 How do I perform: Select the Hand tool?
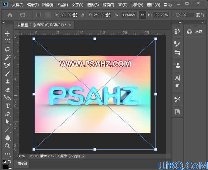click(7, 138)
